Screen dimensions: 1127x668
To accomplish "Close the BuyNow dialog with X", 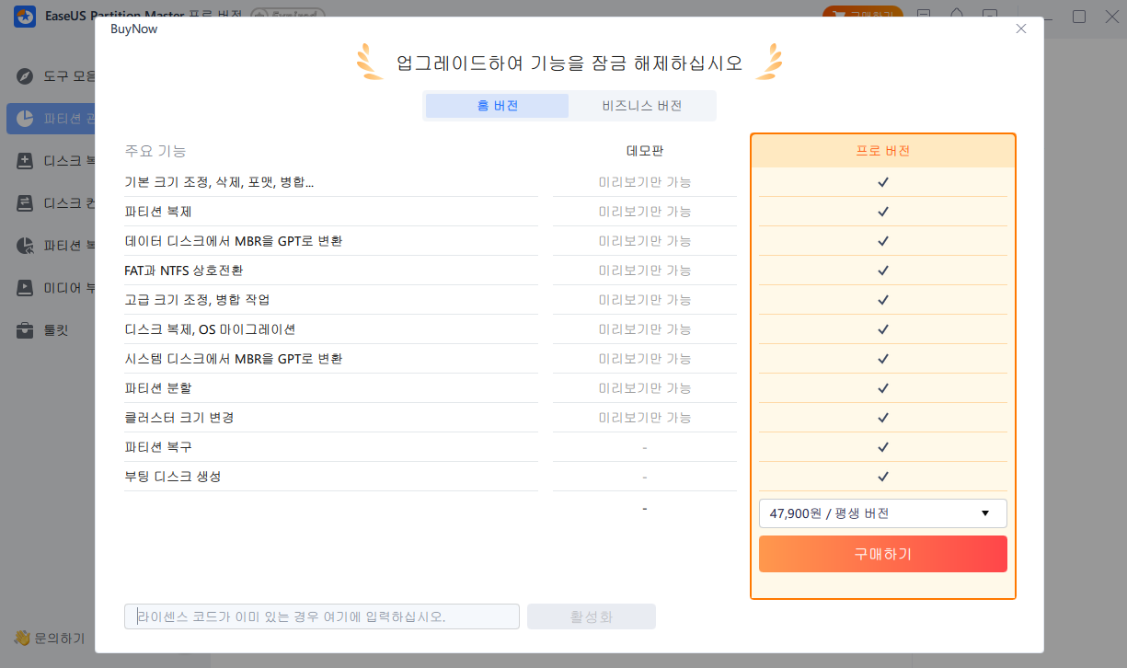I will click(x=1020, y=29).
